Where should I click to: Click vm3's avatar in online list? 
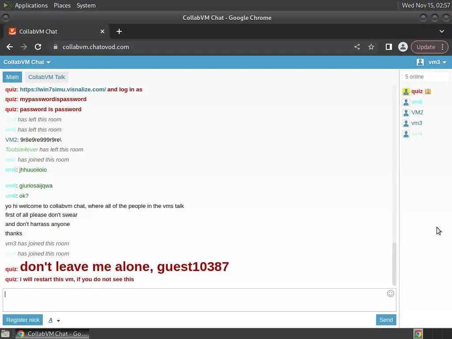click(x=406, y=124)
